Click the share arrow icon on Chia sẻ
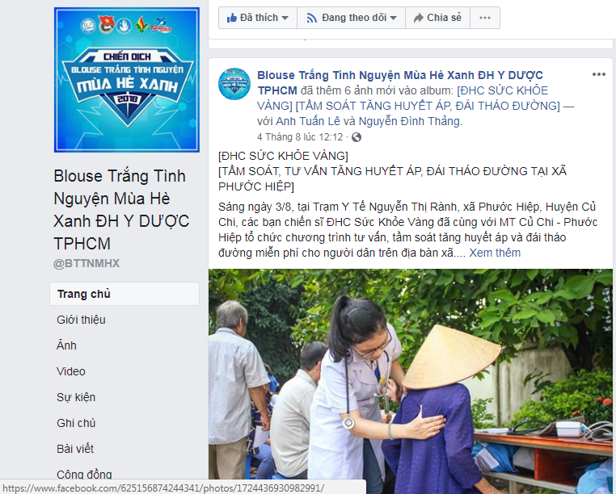This screenshot has height=494, width=616. pos(419,18)
